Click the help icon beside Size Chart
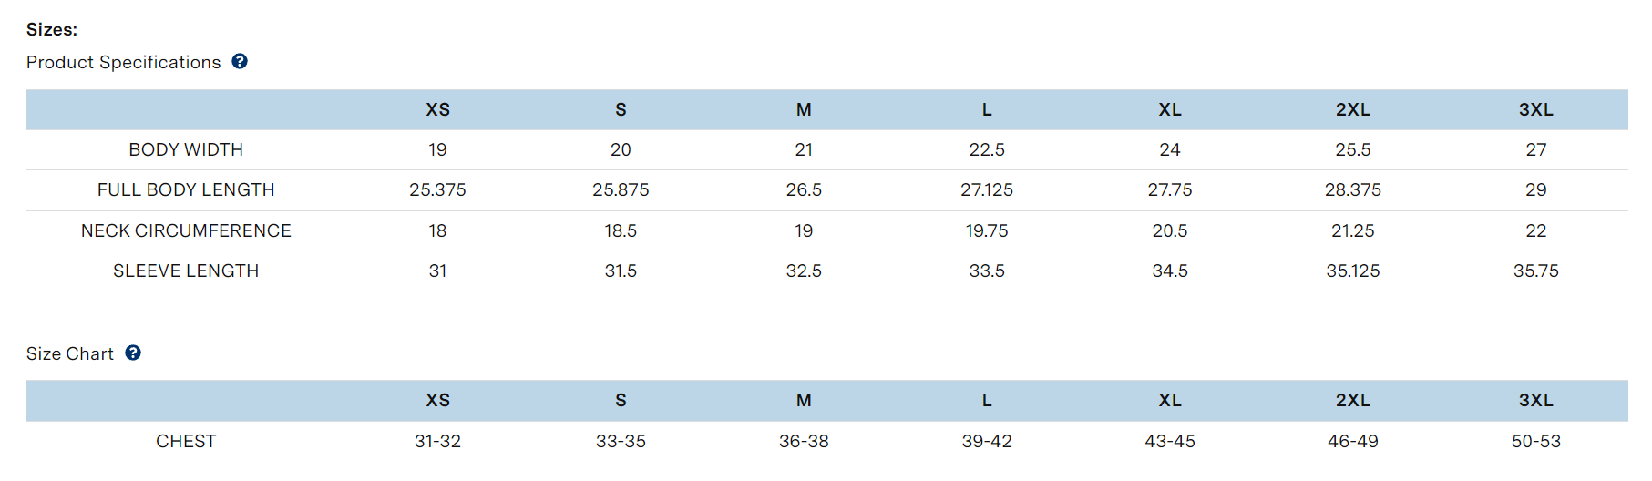The width and height of the screenshot is (1652, 481). (x=133, y=353)
